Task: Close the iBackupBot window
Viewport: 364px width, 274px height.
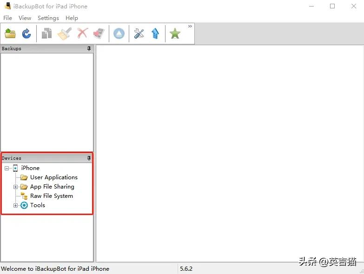Action: coord(354,6)
